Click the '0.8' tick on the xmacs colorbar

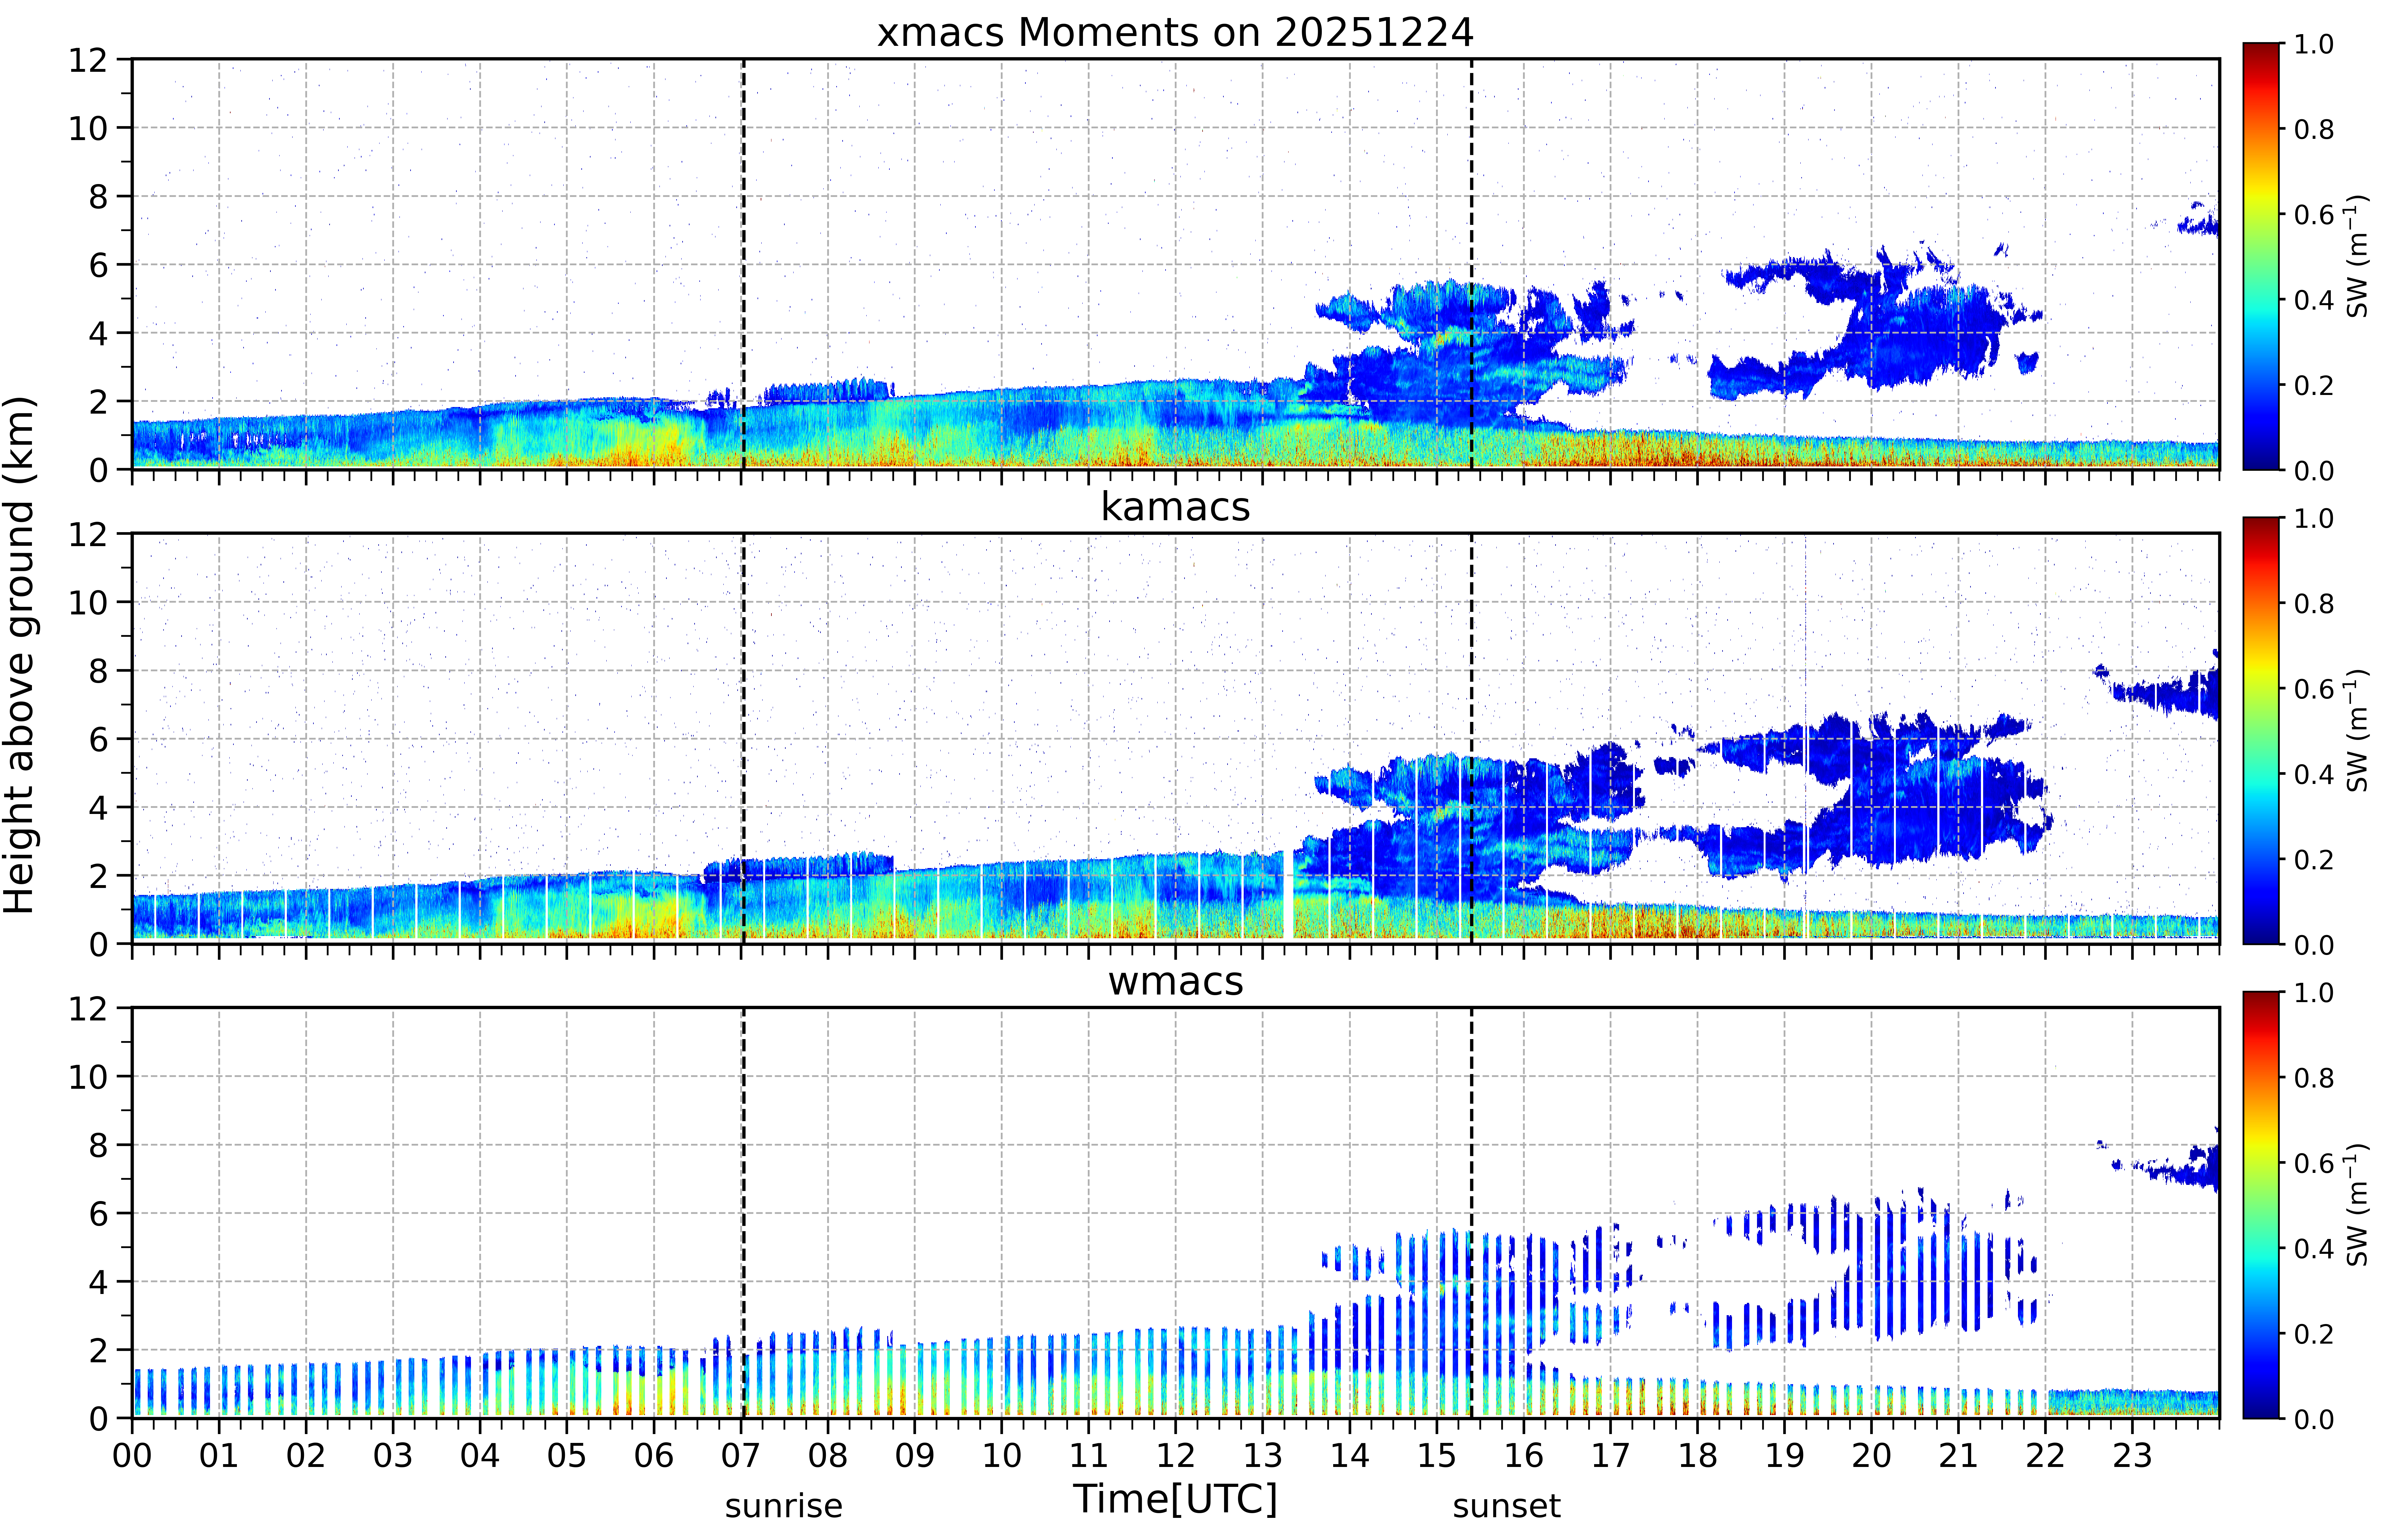click(x=2314, y=129)
